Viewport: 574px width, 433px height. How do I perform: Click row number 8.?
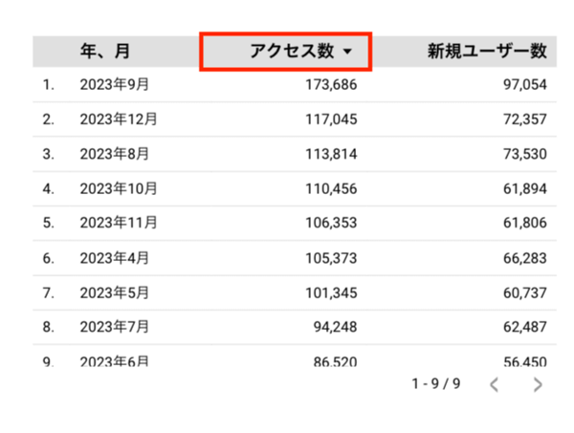pos(49,327)
